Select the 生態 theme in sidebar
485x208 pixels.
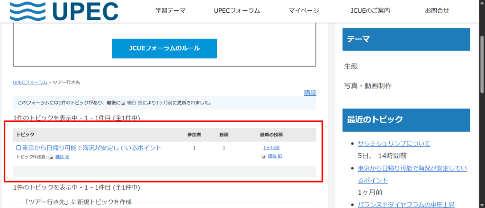(x=350, y=67)
